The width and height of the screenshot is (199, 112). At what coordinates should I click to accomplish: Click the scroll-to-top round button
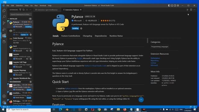[141, 100]
